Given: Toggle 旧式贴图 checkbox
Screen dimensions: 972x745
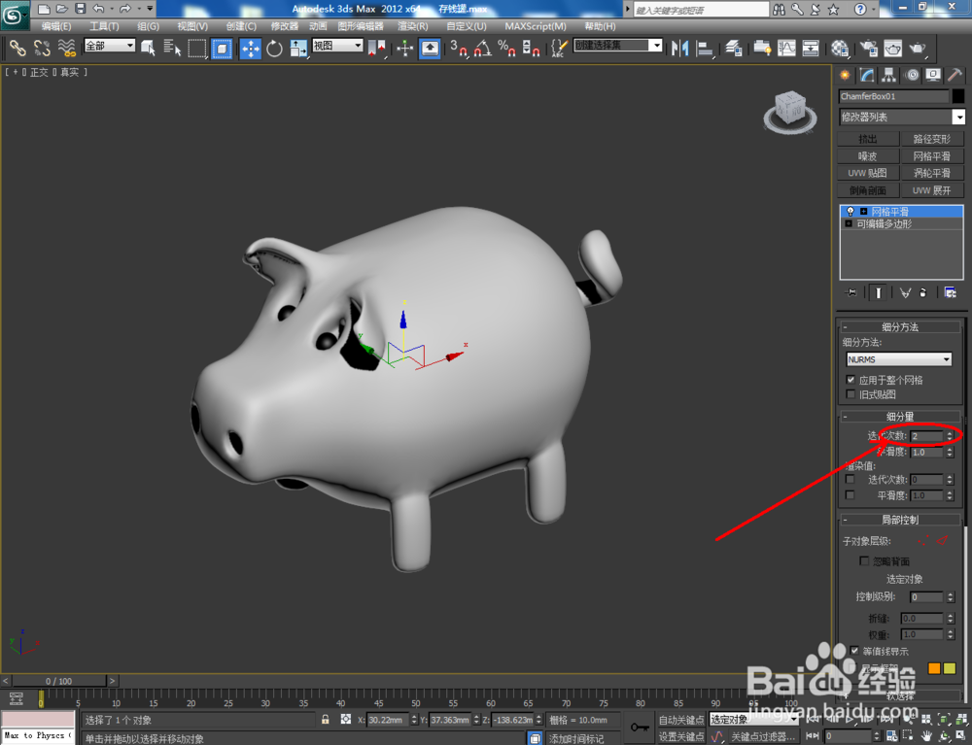Looking at the screenshot, I should [850, 393].
